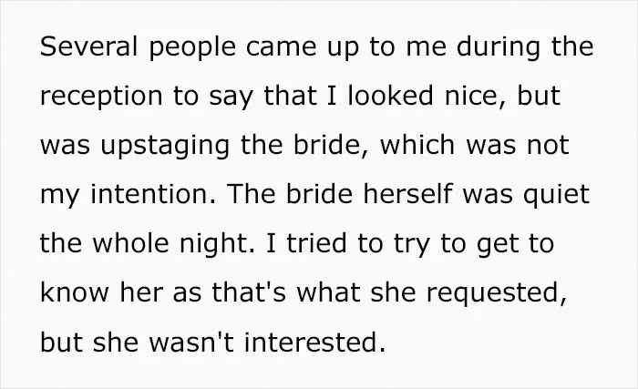Click the word "herself"
638x389 pixels.
407,194
